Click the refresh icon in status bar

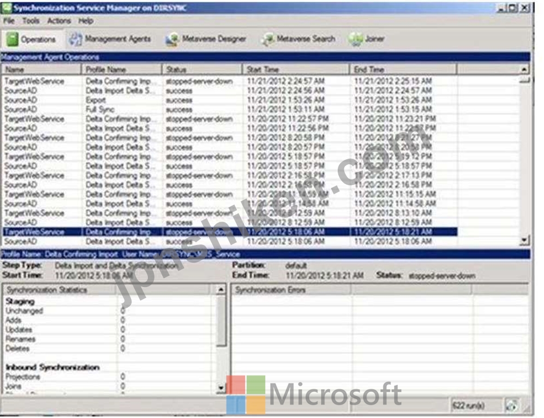[x=511, y=405]
